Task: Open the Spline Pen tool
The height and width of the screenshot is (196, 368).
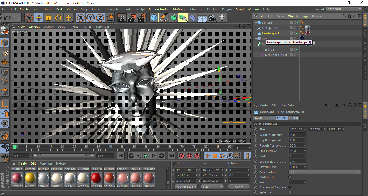Action: point(164,18)
